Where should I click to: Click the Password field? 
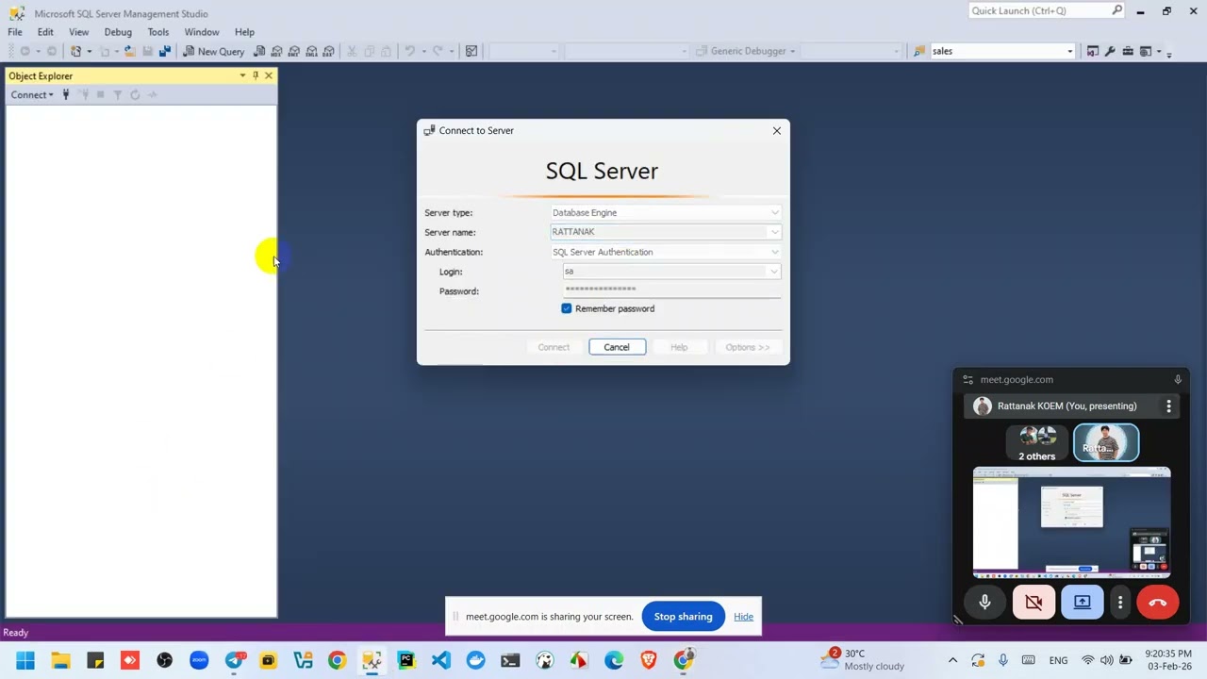[672, 290]
